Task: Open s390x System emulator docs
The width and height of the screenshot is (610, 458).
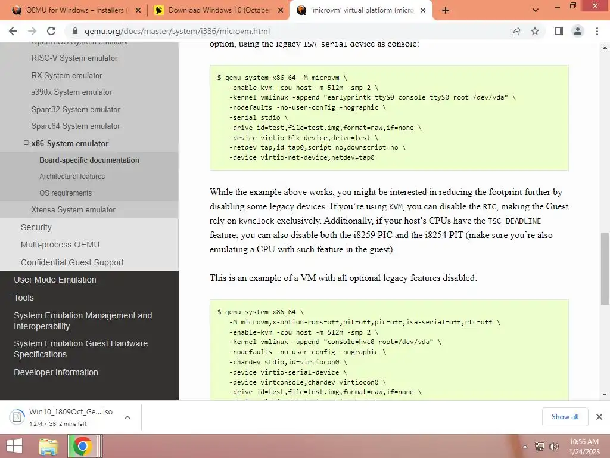Action: click(71, 92)
